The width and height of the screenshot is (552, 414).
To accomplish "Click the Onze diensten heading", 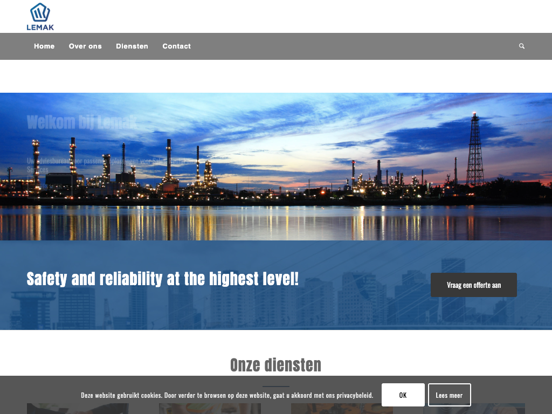I will [275, 365].
